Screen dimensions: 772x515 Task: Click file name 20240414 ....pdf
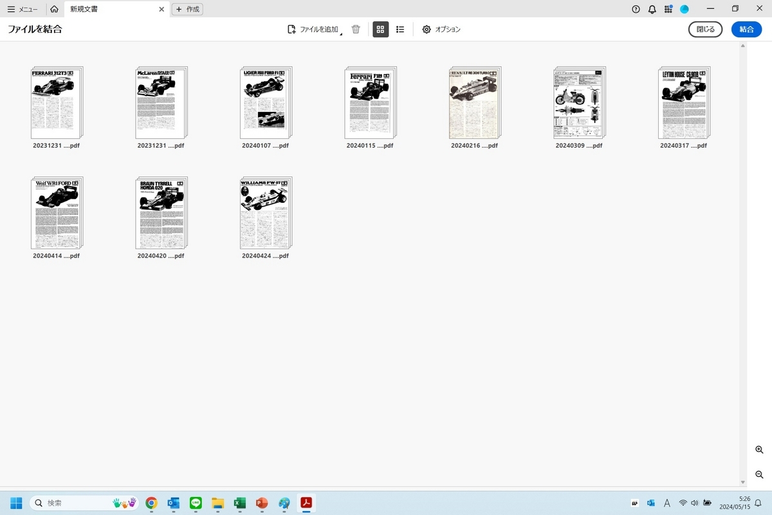[x=57, y=256]
